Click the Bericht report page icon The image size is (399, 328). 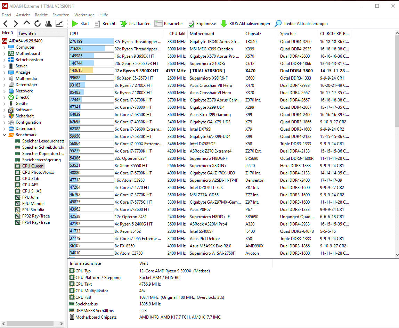(x=97, y=24)
